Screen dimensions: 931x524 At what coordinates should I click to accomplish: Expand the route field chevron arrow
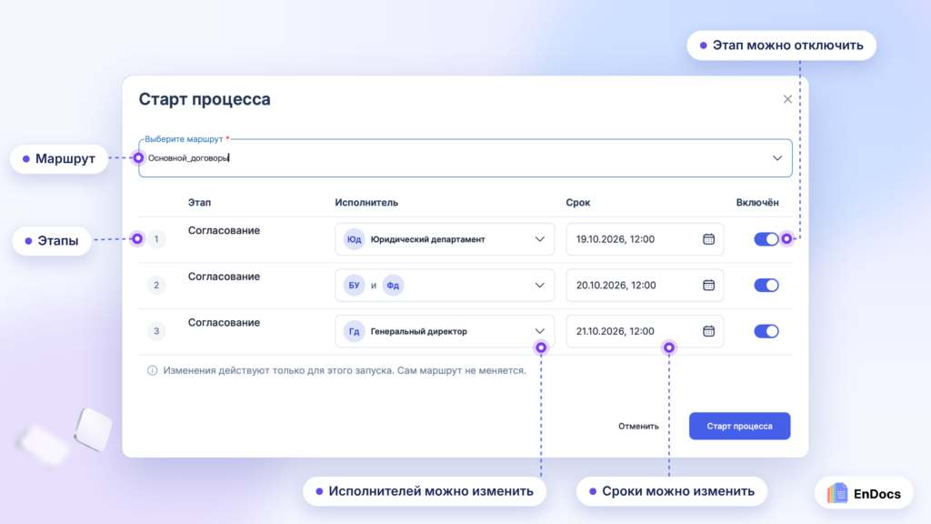(777, 158)
